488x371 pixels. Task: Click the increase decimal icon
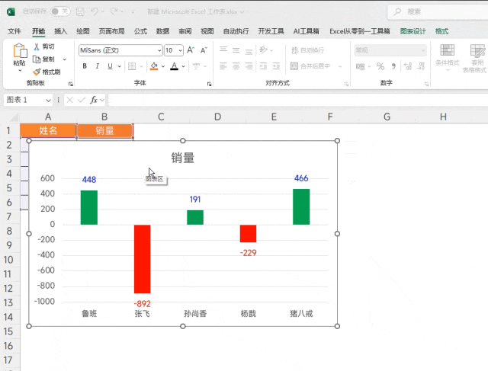[408, 66]
